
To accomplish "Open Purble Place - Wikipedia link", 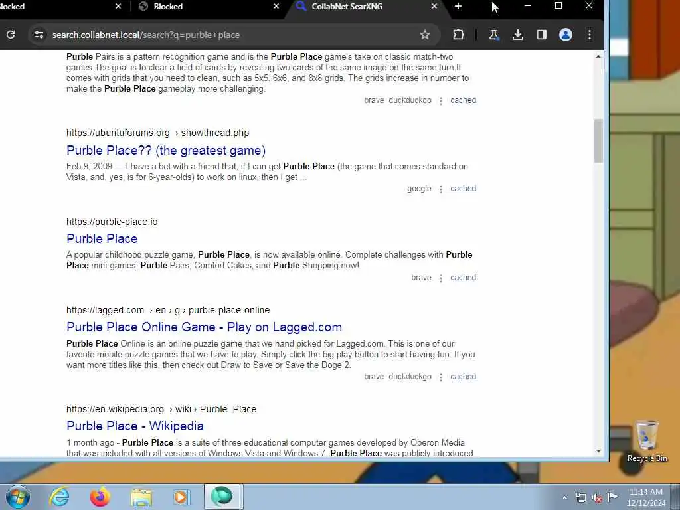I will [135, 426].
